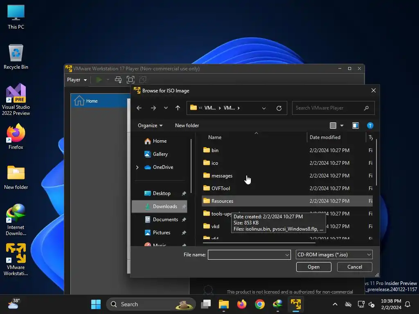This screenshot has height=314, width=419.
Task: Open Task View on taskbar
Action: pos(206,304)
